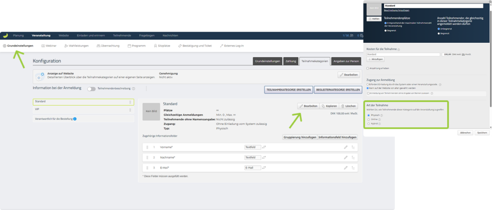Click drag handle of VIP category
This screenshot has width=492, height=210.
(x=130, y=110)
